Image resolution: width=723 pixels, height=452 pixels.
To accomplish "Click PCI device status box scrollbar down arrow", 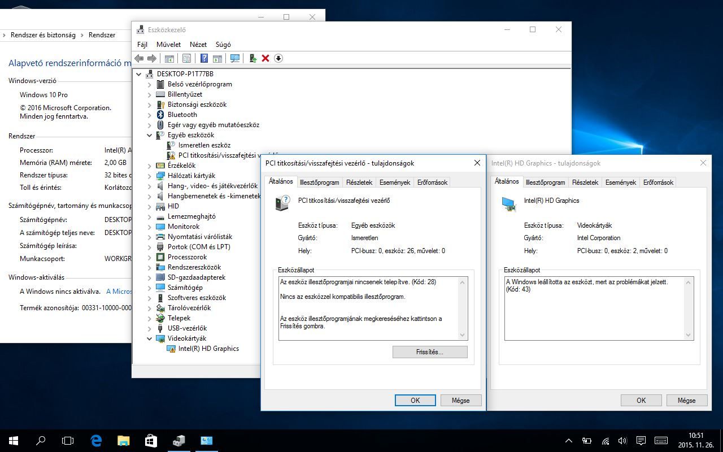I will [463, 334].
